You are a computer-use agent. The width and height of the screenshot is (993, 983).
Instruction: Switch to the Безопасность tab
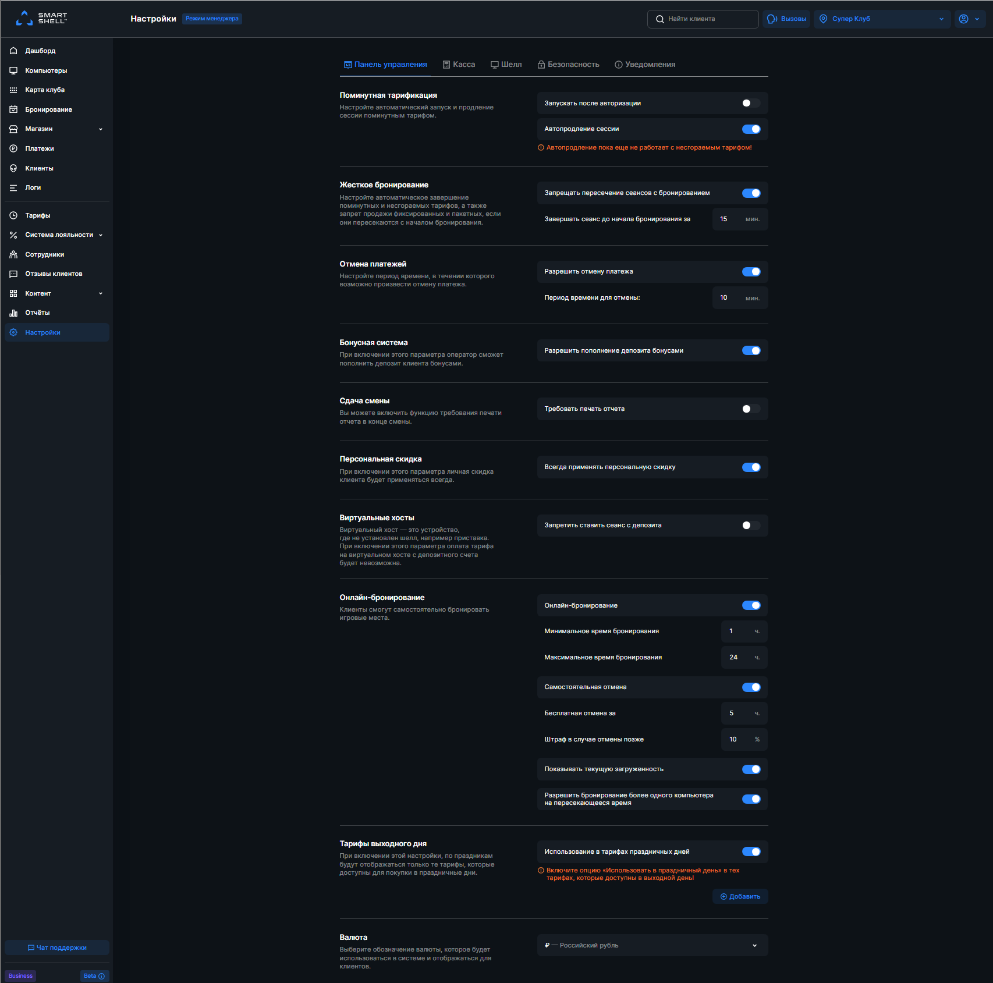click(568, 65)
